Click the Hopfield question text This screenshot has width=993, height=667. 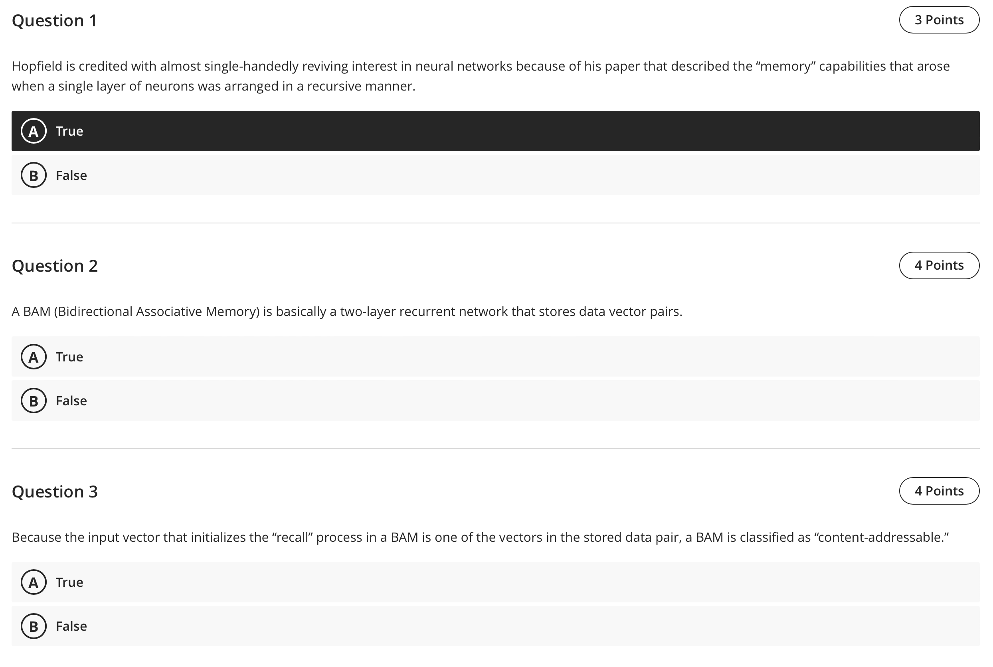481,76
